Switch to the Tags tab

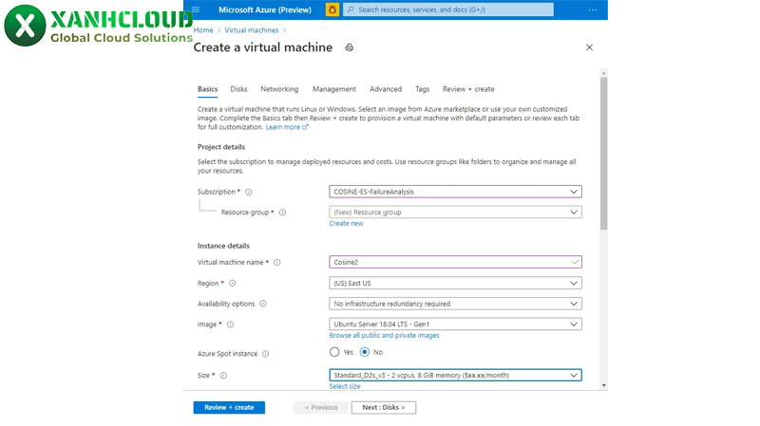[422, 89]
